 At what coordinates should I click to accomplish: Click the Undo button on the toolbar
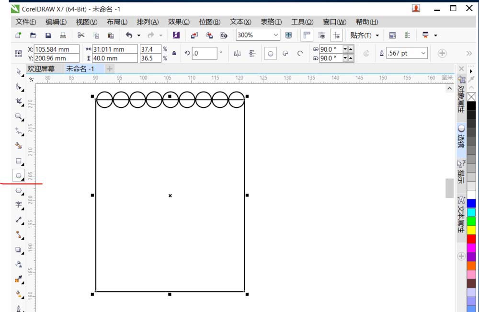point(128,35)
